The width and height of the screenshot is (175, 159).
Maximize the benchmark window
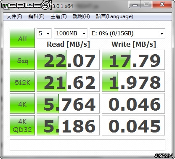pos(146,5)
